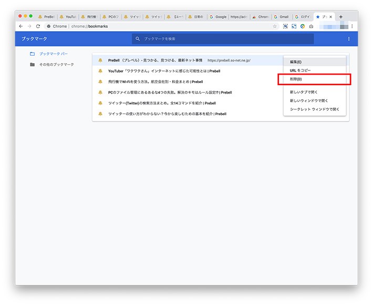This screenshot has width=373, height=305.
Task: Open the bookmark manager's organize menu
Action: [348, 39]
